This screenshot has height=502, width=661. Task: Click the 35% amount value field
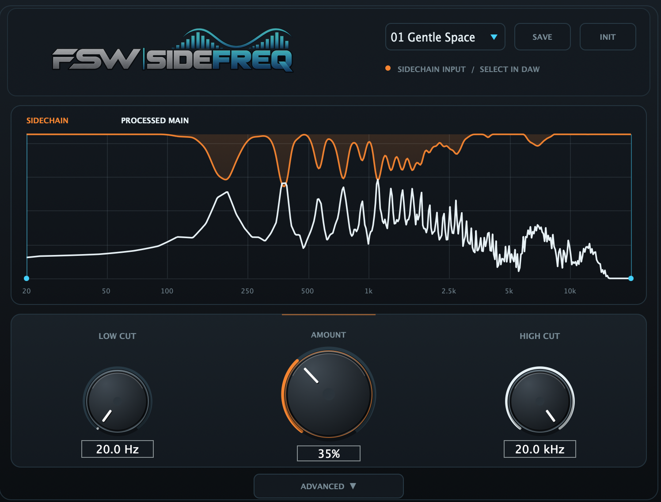(329, 453)
